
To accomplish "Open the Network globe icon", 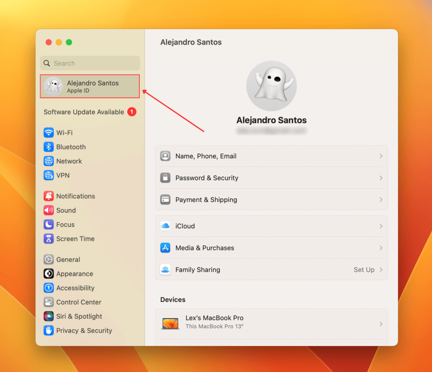I will [x=49, y=161].
